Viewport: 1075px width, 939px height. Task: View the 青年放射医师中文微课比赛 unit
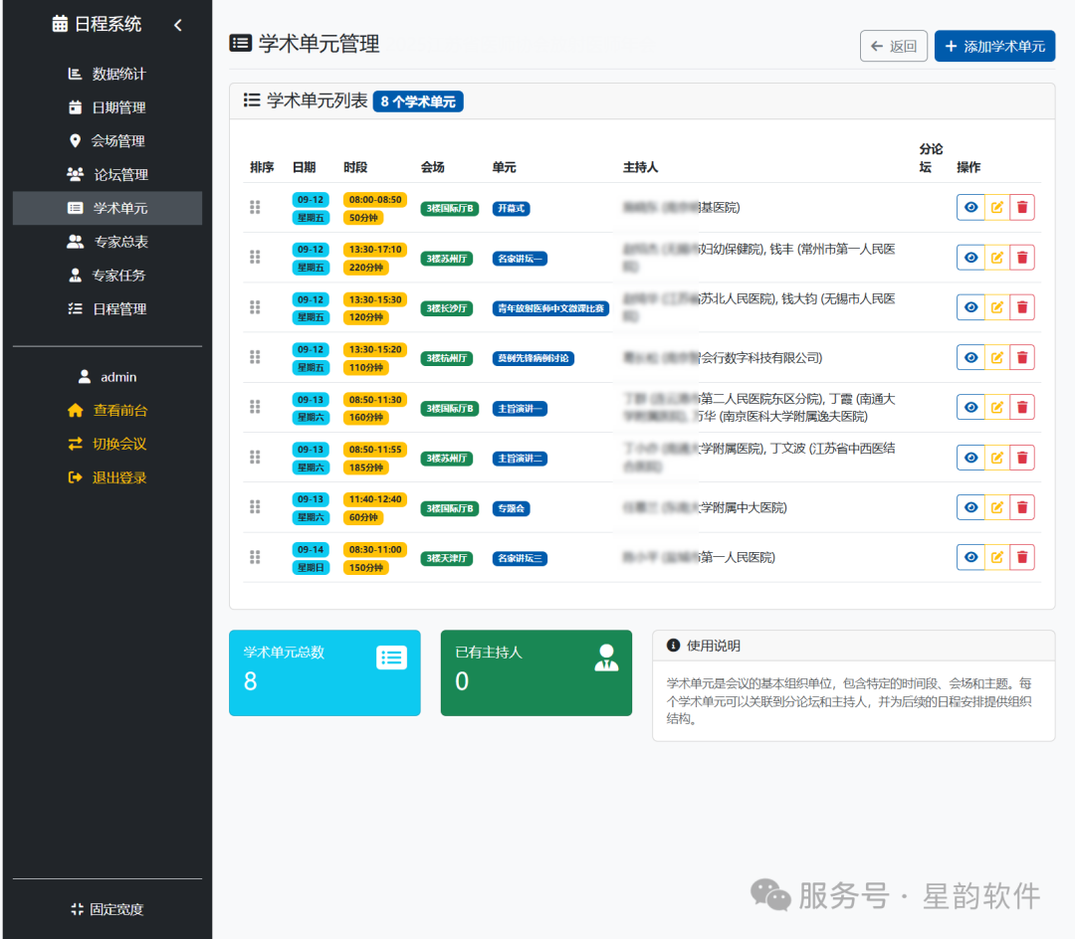coord(970,306)
